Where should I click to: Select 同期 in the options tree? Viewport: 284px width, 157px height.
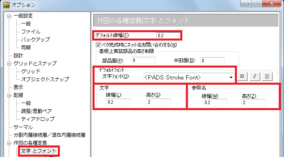coord(26,47)
